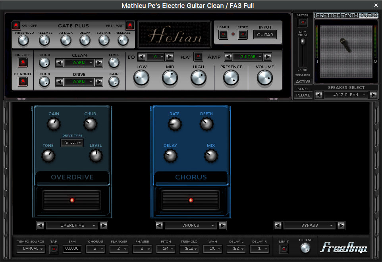Click the Reset LED button

coord(243,35)
